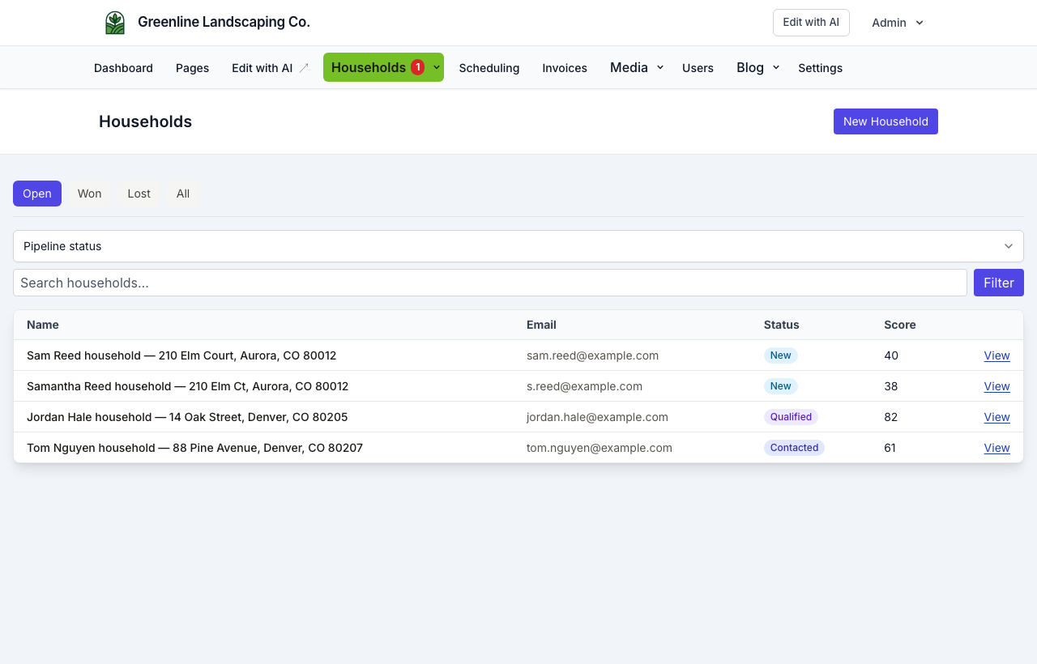Image resolution: width=1037 pixels, height=664 pixels.
Task: Click email tom.nguyen@example.com
Action: point(599,448)
